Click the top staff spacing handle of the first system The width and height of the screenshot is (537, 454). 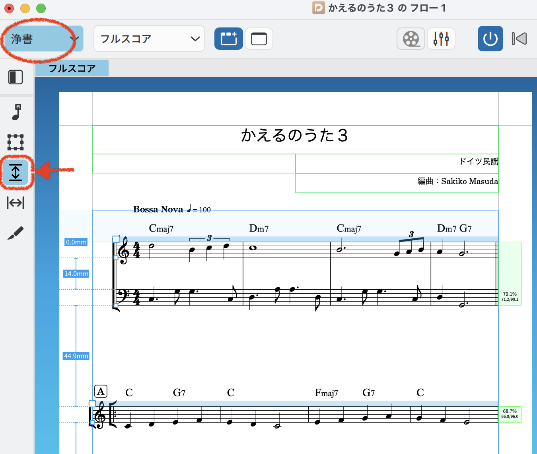116,239
